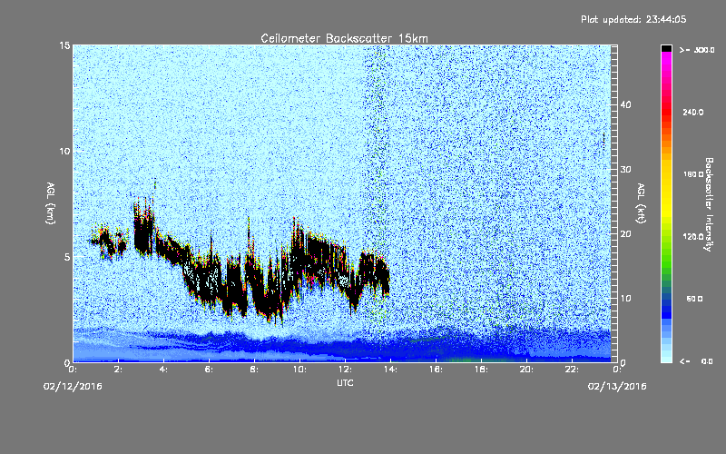Click the colorbar label 120.0
726x454 pixels.
point(693,237)
